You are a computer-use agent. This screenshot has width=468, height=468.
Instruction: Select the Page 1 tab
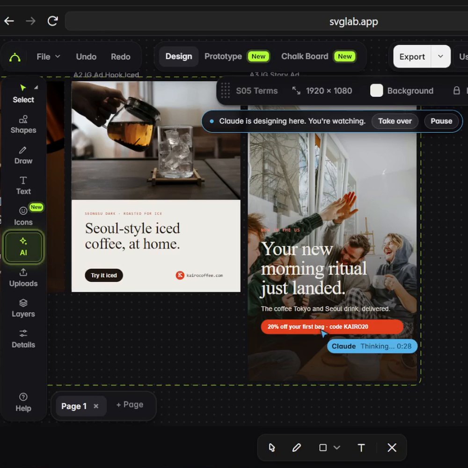click(x=74, y=406)
